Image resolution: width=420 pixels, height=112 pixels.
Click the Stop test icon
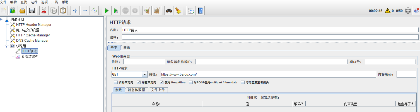point(125,11)
